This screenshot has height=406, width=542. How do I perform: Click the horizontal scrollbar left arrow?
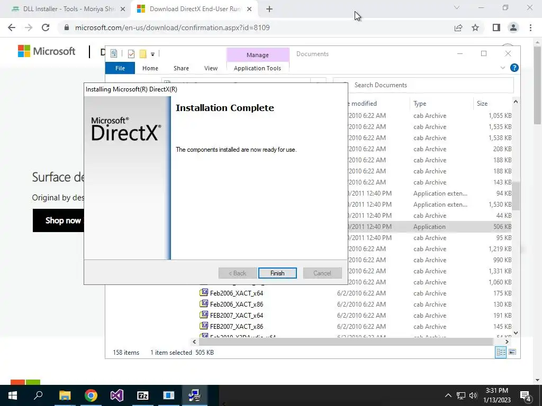[194, 342]
